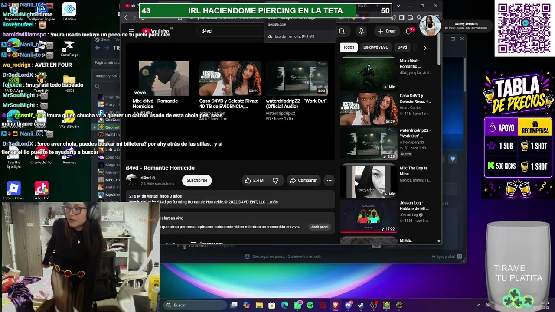Image resolution: width=555 pixels, height=312 pixels.
Task: Click the Suscribirse button
Action: [x=197, y=180]
